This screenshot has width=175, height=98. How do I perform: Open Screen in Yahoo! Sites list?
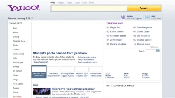coord(16,88)
